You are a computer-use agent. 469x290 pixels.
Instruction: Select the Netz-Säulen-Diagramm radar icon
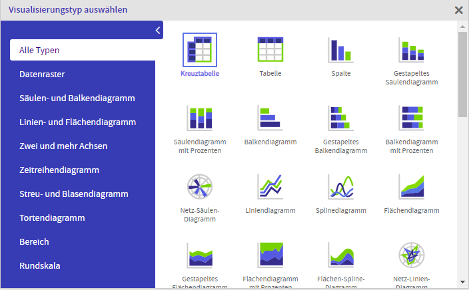pyautogui.click(x=200, y=186)
